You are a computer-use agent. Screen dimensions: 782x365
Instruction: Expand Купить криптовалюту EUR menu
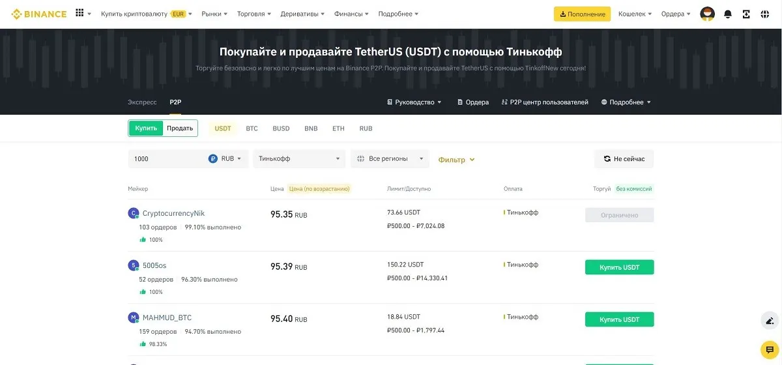point(147,14)
